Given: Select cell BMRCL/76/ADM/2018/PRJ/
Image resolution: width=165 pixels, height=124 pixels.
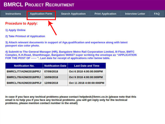Looking at the screenshot, I should tap(24, 83).
